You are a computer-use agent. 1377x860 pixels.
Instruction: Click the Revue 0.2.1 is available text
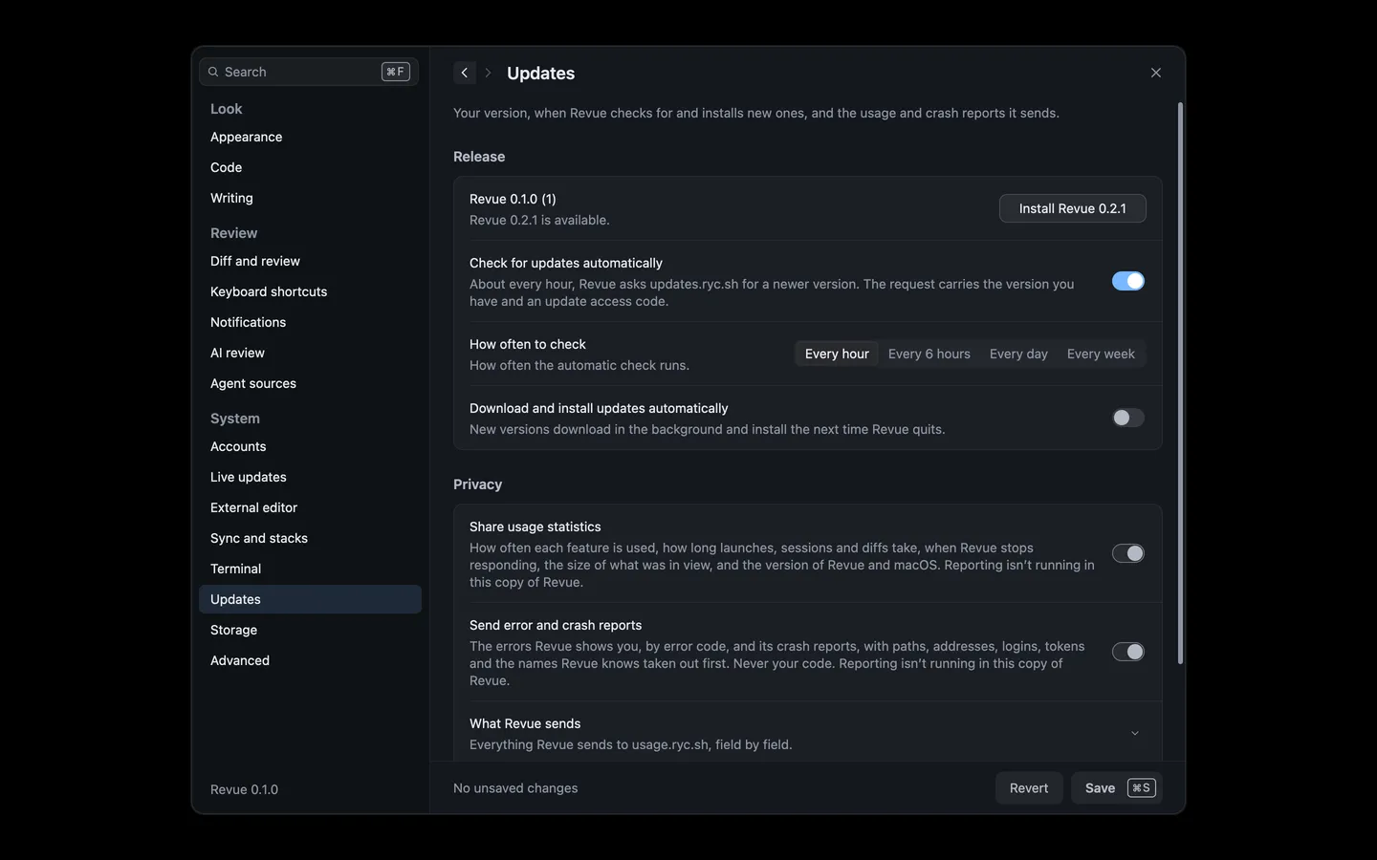tap(539, 220)
